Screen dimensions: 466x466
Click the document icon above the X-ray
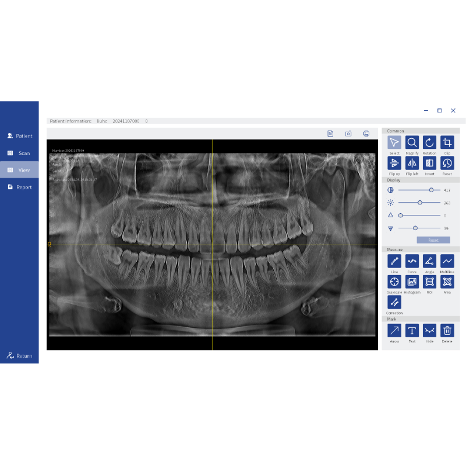(330, 134)
